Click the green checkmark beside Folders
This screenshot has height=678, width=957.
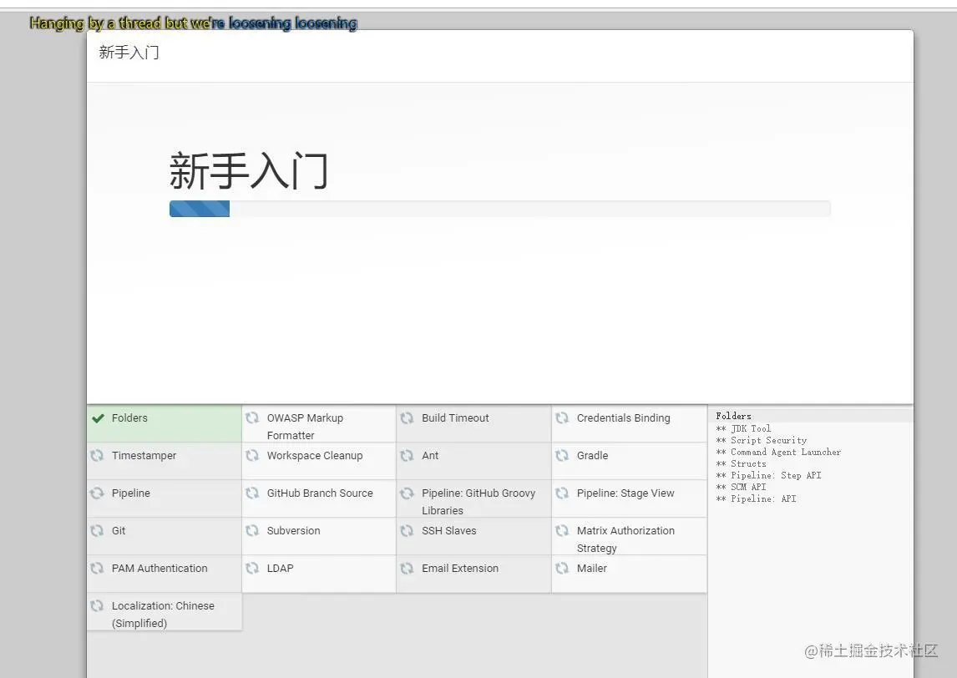click(x=98, y=418)
